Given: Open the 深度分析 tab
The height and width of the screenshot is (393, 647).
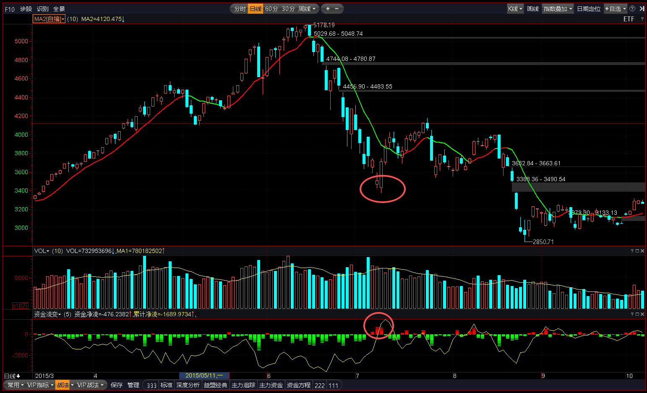Looking at the screenshot, I should 188,385.
